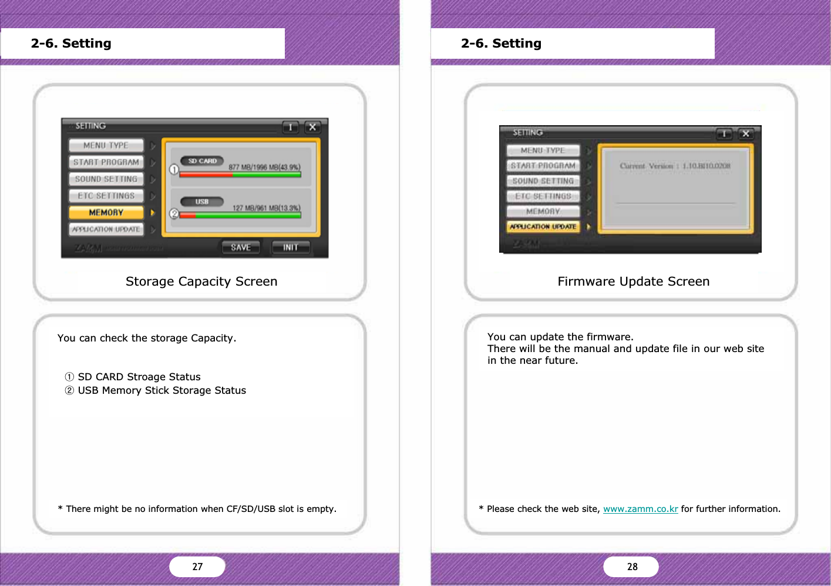Expand arrow beside MENU TYPE
The image size is (831, 586).
pos(152,145)
